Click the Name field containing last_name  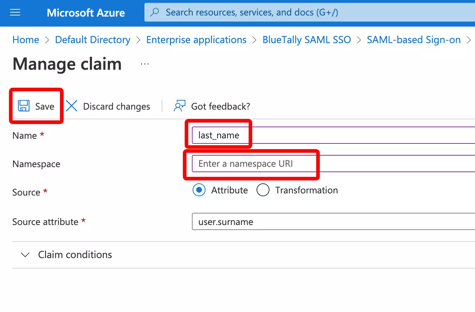pyautogui.click(x=333, y=135)
